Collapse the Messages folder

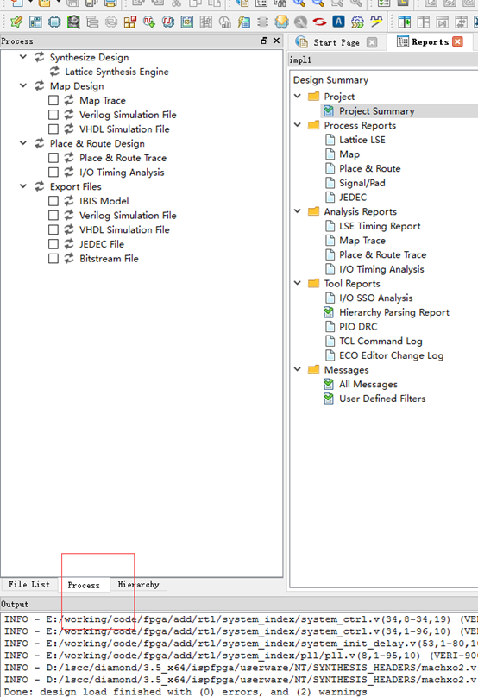[298, 369]
